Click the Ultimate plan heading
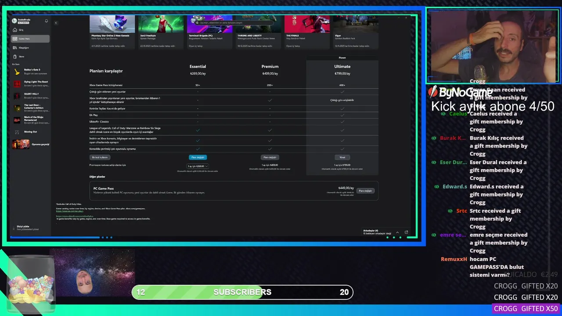Screen dimensions: 562x316 [x=342, y=66]
